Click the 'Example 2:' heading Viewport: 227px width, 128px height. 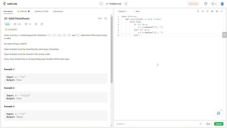tap(10, 88)
